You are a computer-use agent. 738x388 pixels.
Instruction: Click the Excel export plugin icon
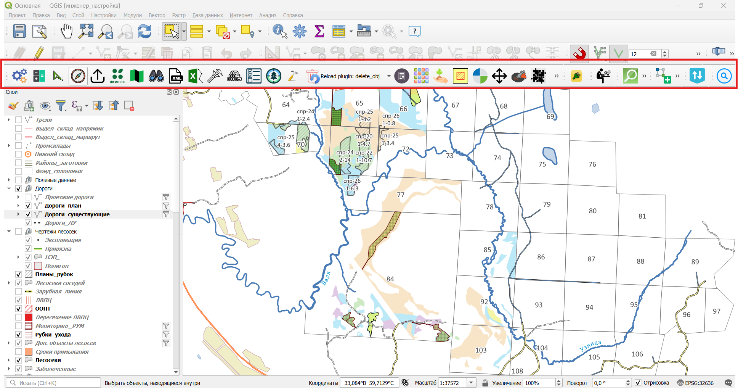click(x=195, y=76)
